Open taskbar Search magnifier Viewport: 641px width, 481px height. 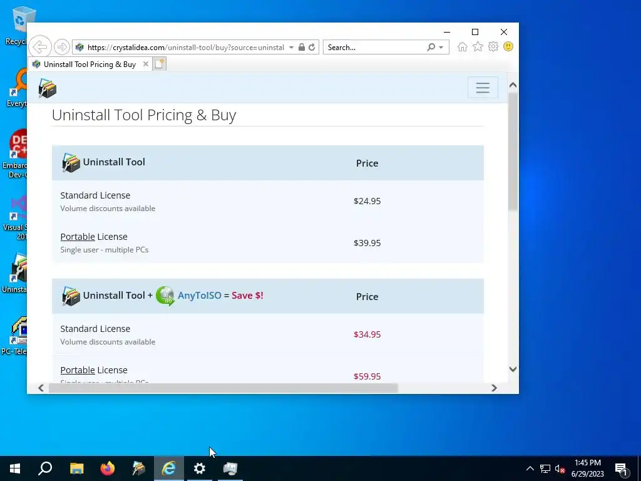[45, 468]
